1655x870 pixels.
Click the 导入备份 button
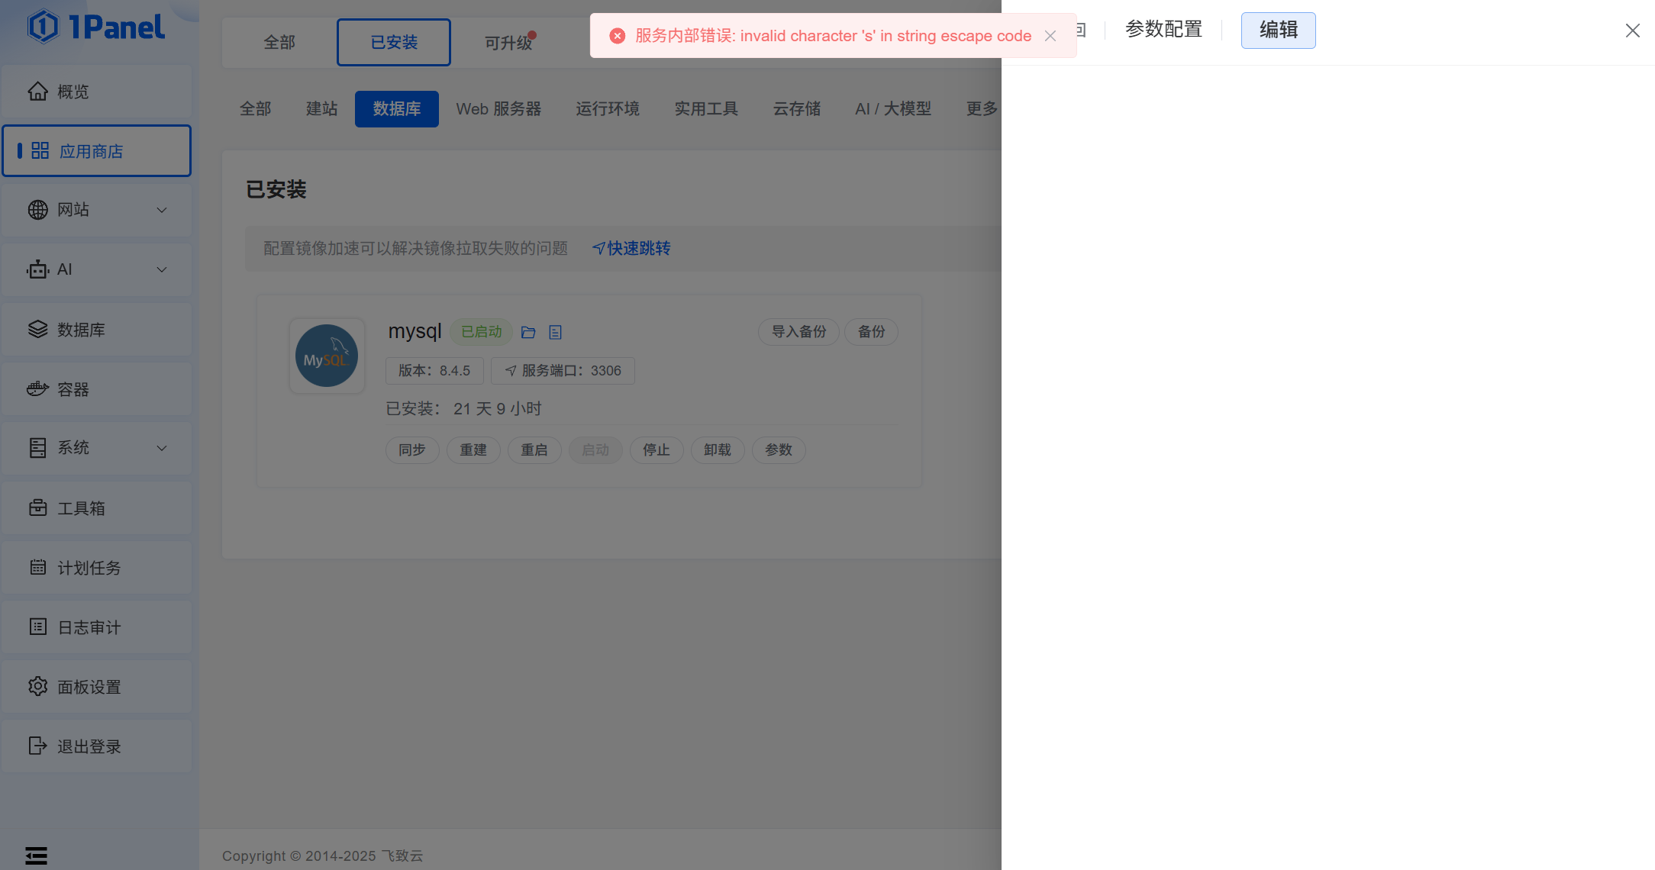(798, 332)
